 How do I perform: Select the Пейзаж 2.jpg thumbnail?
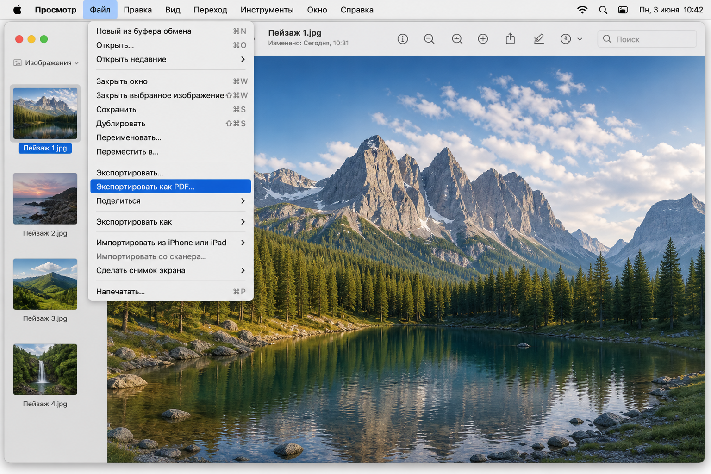point(45,199)
